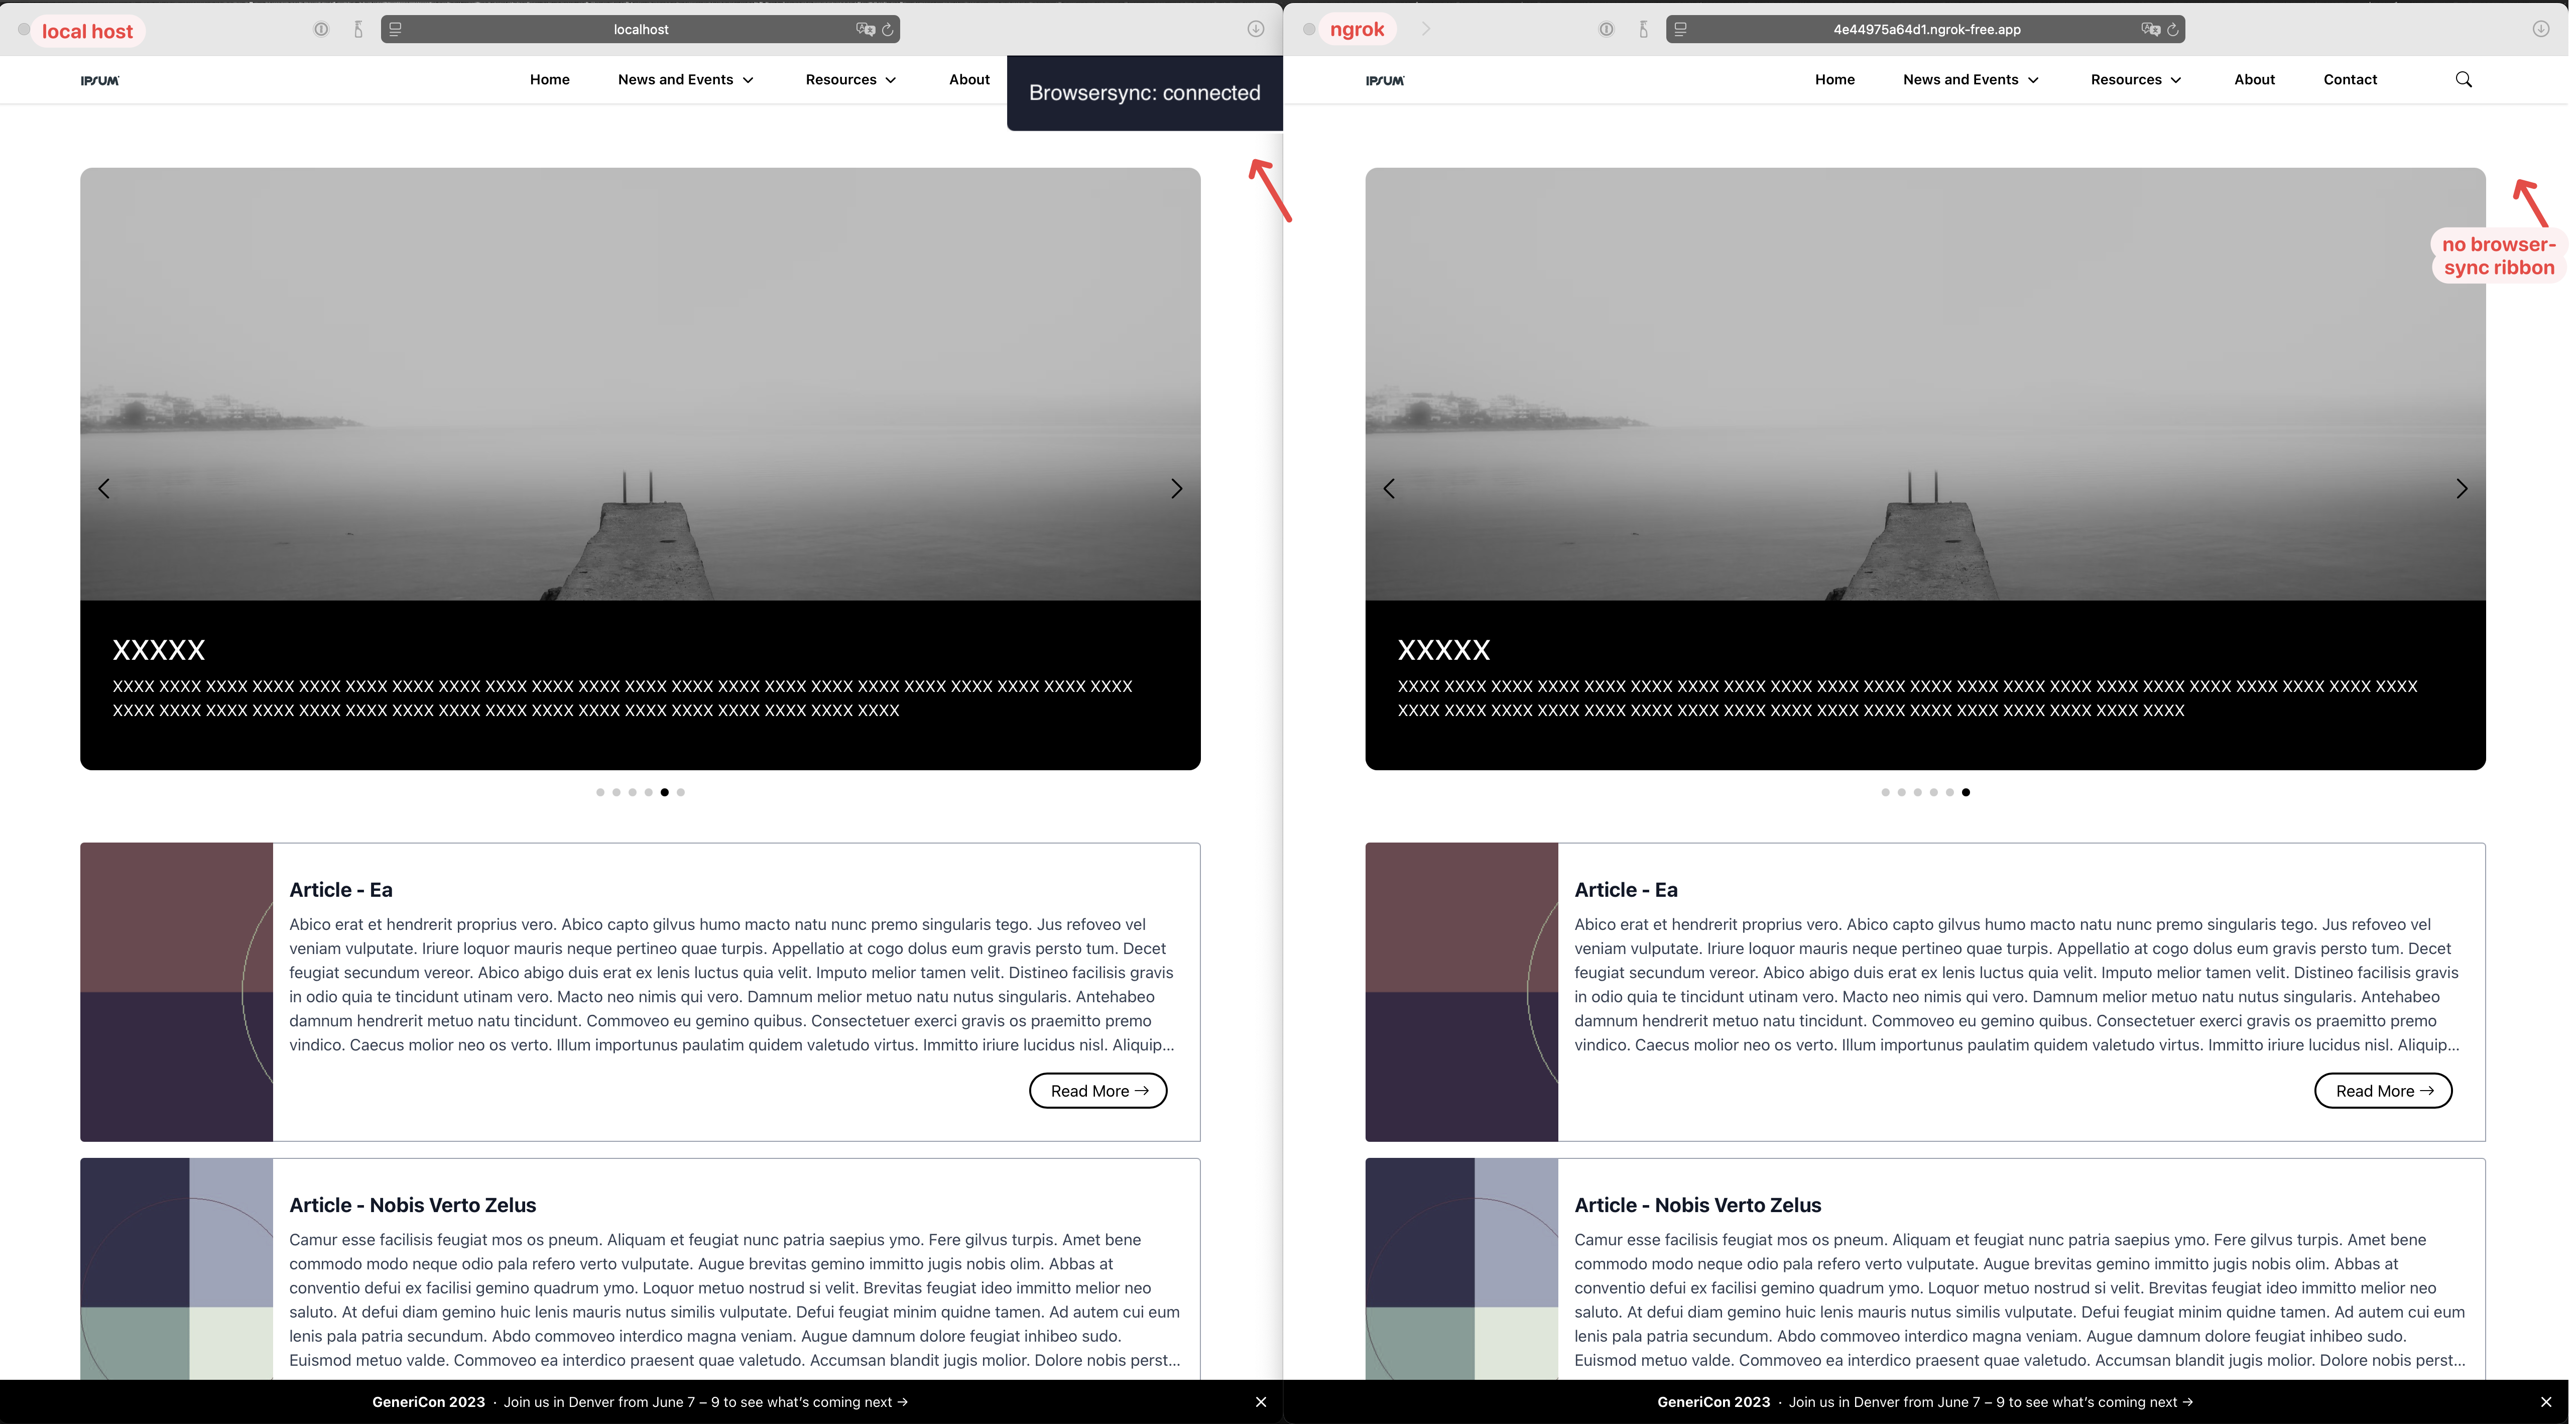This screenshot has height=1424, width=2576.
Task: Click the 1Password extension icon in ngrok window
Action: pyautogui.click(x=1606, y=29)
